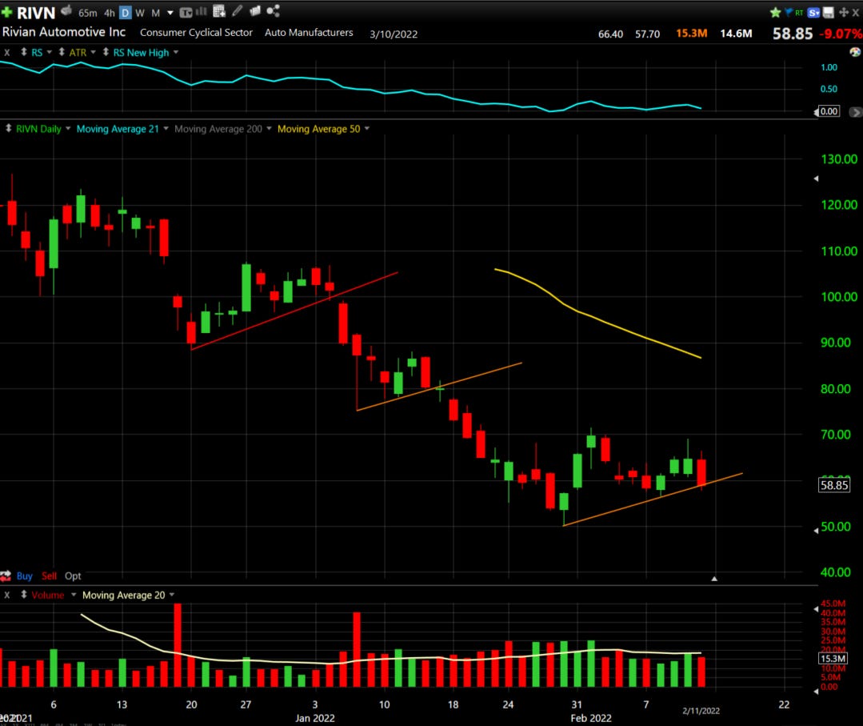Click the gray scroll-right arrow button
Screen dimensions: 863x726
coord(855,112)
